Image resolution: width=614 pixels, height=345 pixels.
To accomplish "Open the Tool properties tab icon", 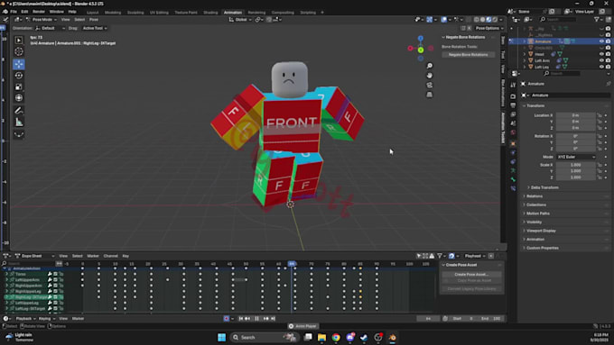I will click(x=513, y=85).
